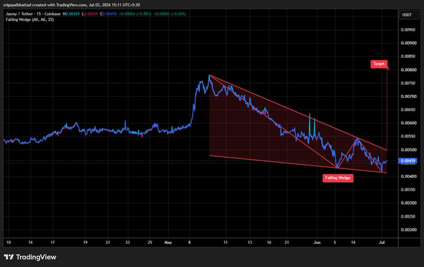Click the red Target label

(379, 64)
